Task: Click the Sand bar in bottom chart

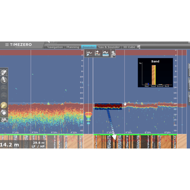Action: 153,75
